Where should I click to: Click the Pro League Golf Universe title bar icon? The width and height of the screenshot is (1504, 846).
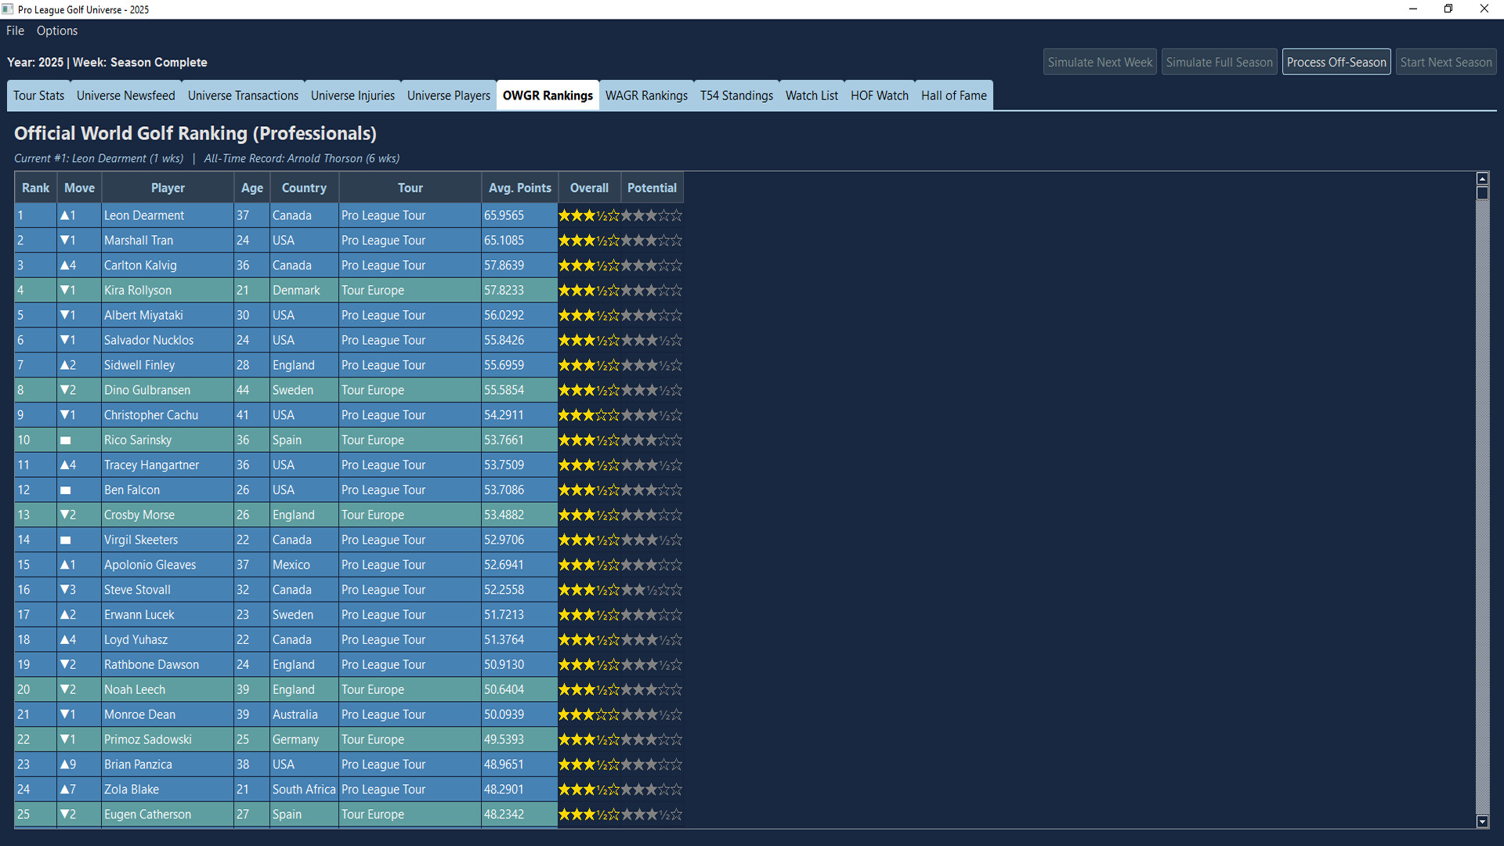(x=9, y=9)
